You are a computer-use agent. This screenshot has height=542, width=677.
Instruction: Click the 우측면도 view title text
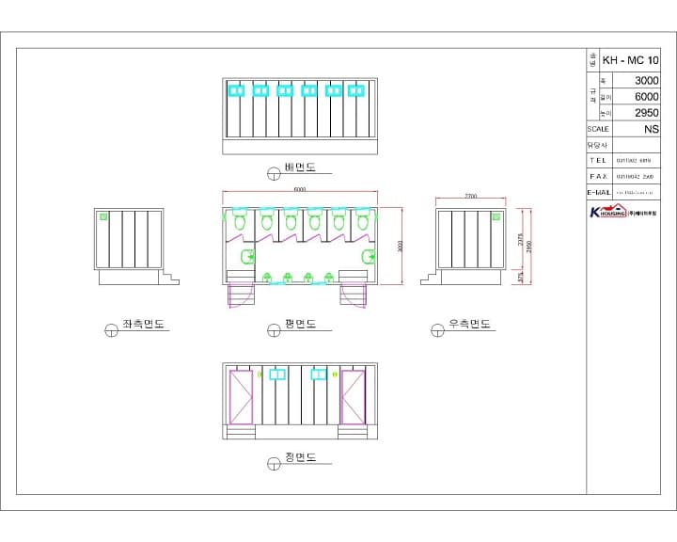[x=469, y=324]
